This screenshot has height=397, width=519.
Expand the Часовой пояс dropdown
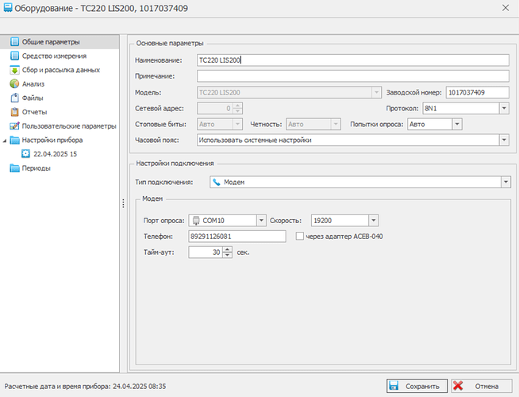point(504,140)
